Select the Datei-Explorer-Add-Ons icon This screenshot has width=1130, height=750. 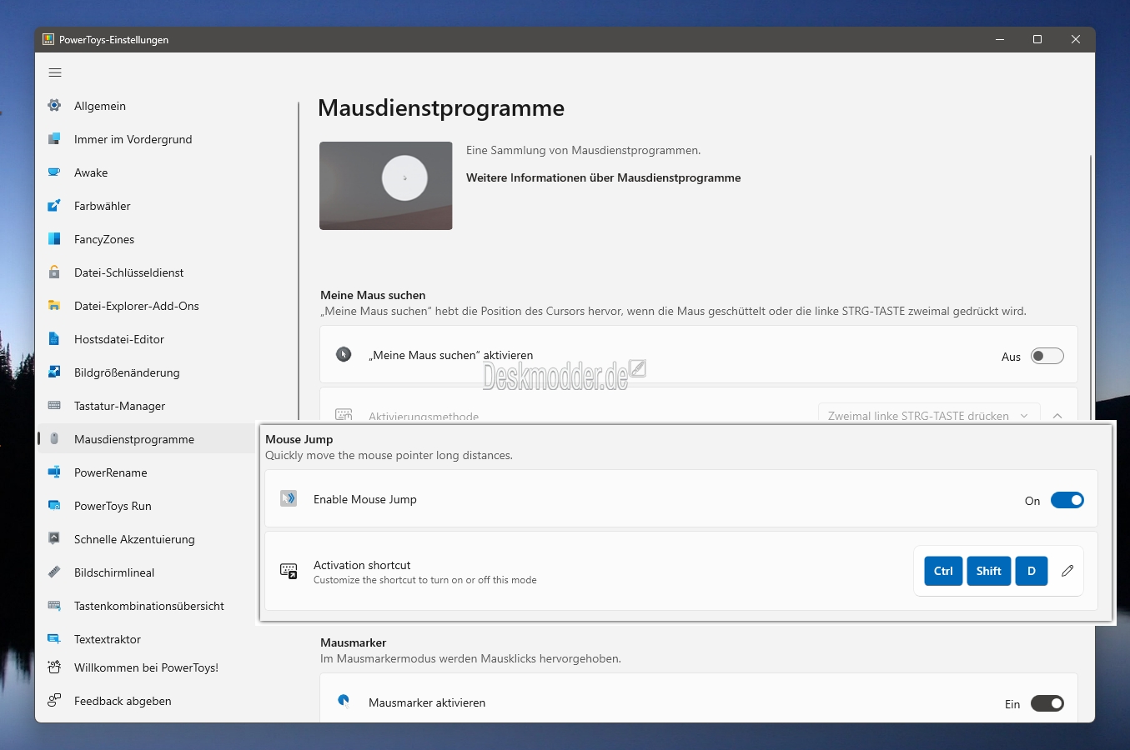click(54, 306)
